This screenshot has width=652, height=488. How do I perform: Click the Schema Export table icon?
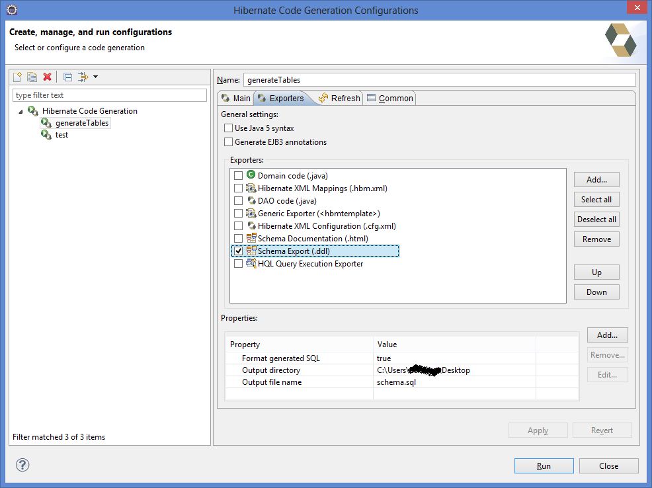pos(251,250)
